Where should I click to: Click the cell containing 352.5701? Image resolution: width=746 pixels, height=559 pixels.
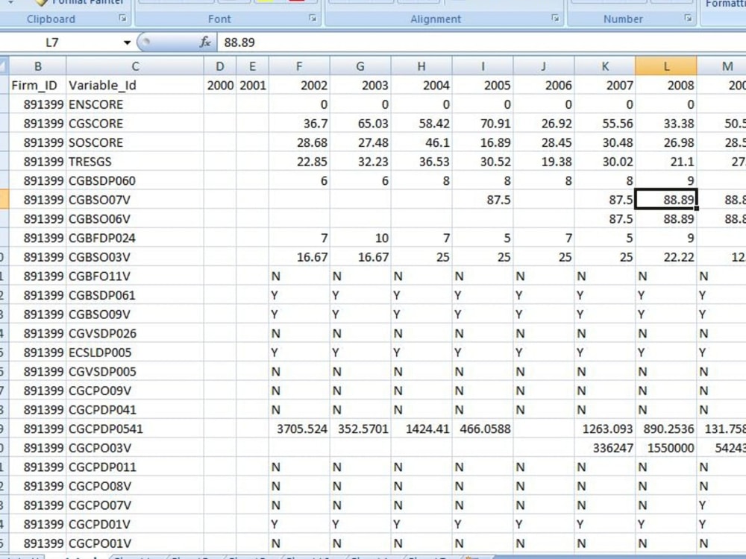click(x=360, y=429)
